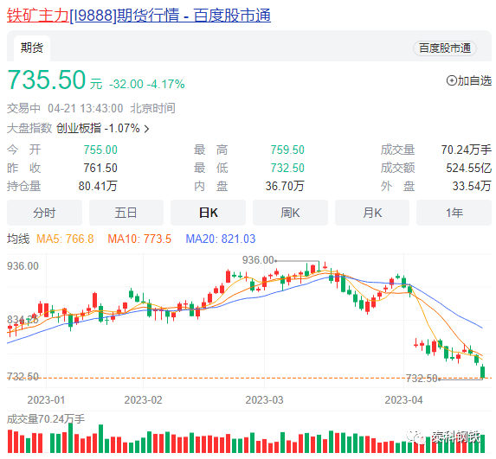Click the MA5 moving average legend
Screen dimensions: 496x459
pos(65,239)
